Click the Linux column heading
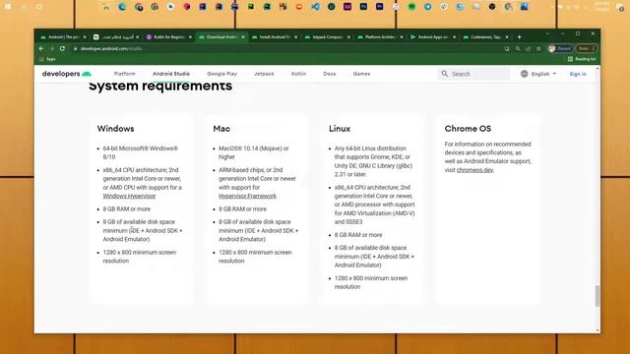Screen dimensions: 630x354 (x=340, y=129)
